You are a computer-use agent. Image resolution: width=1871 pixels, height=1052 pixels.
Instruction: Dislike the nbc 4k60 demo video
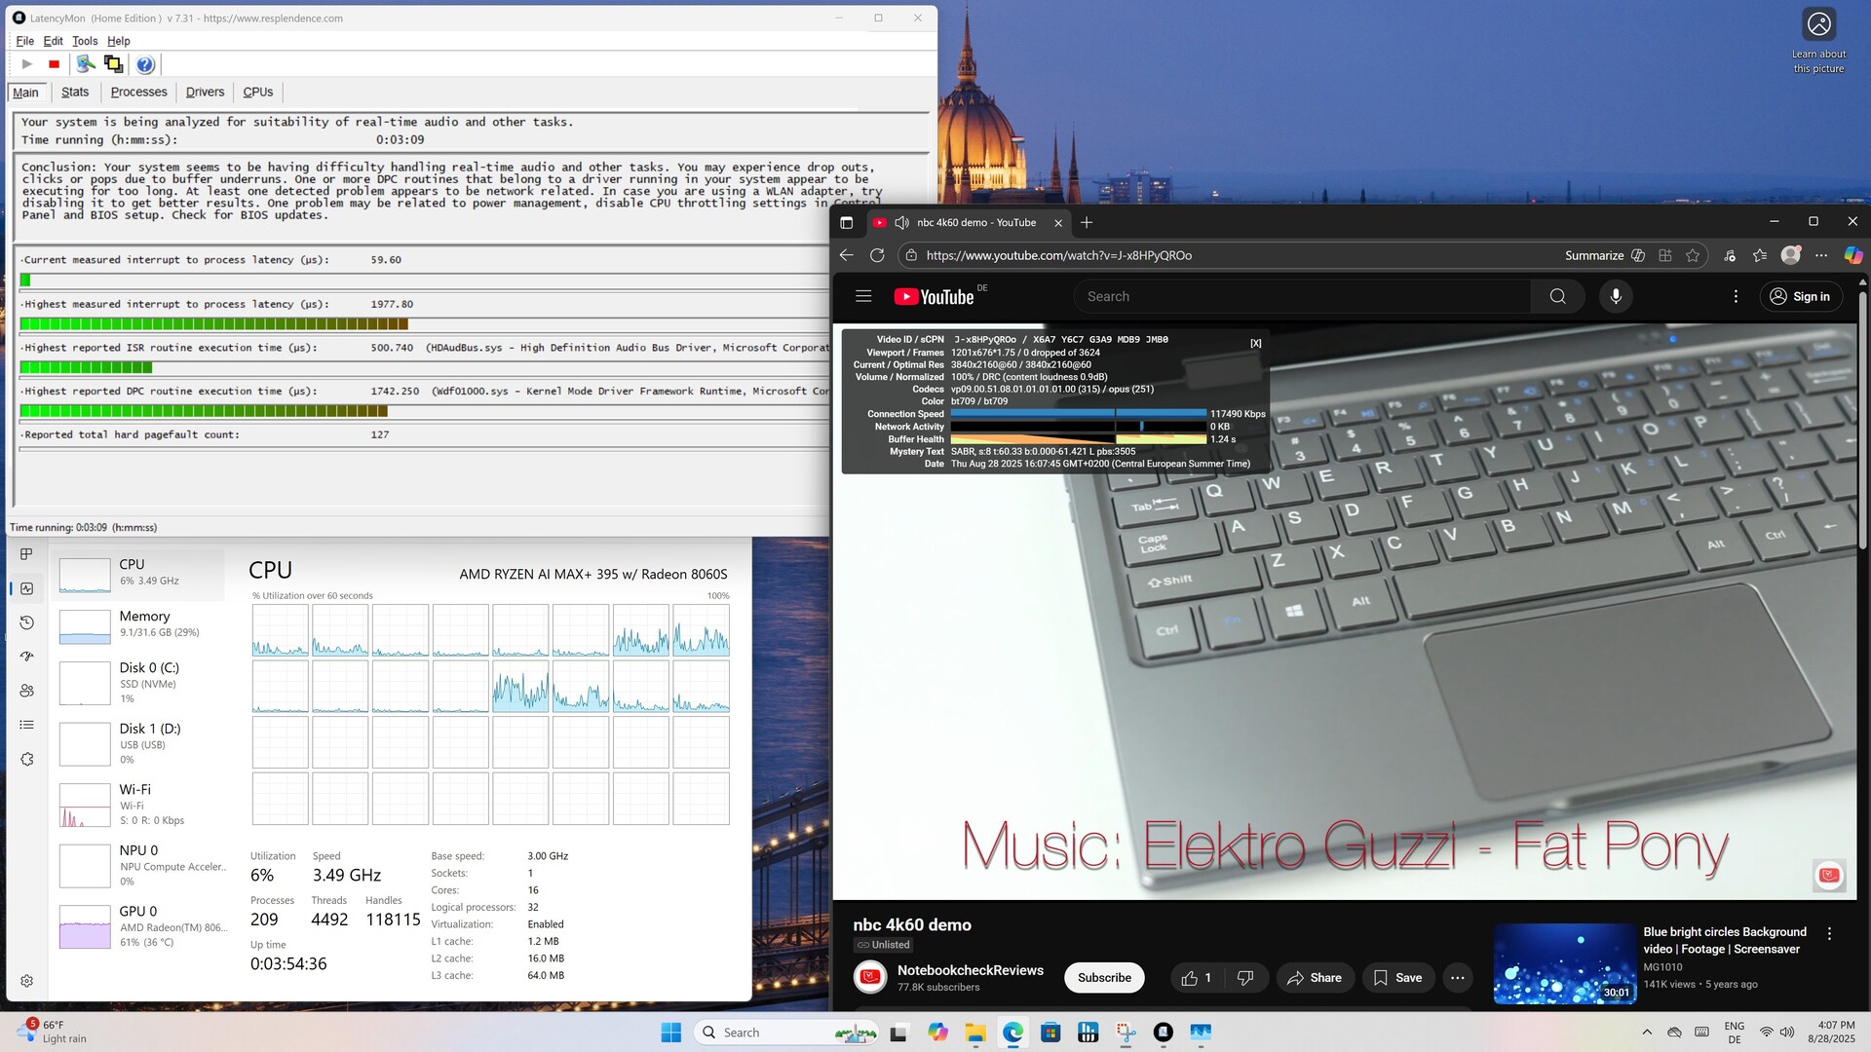[x=1244, y=978]
